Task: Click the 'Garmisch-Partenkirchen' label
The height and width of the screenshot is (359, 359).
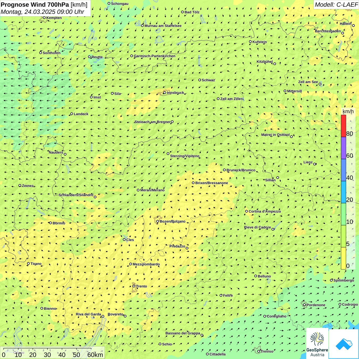Action: (x=155, y=56)
